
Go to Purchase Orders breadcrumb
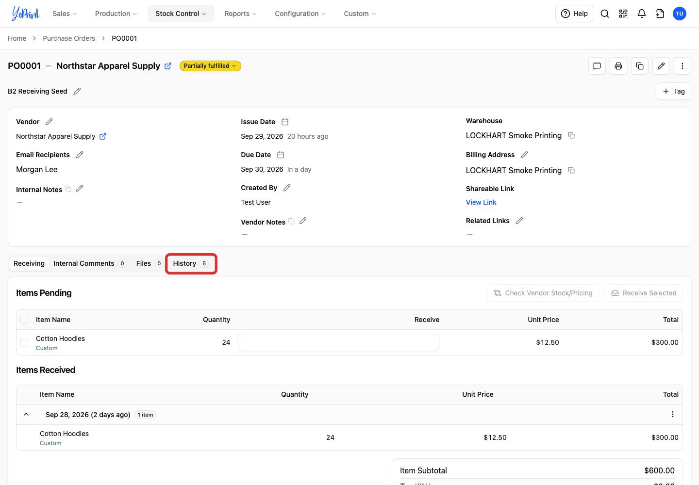[69, 38]
